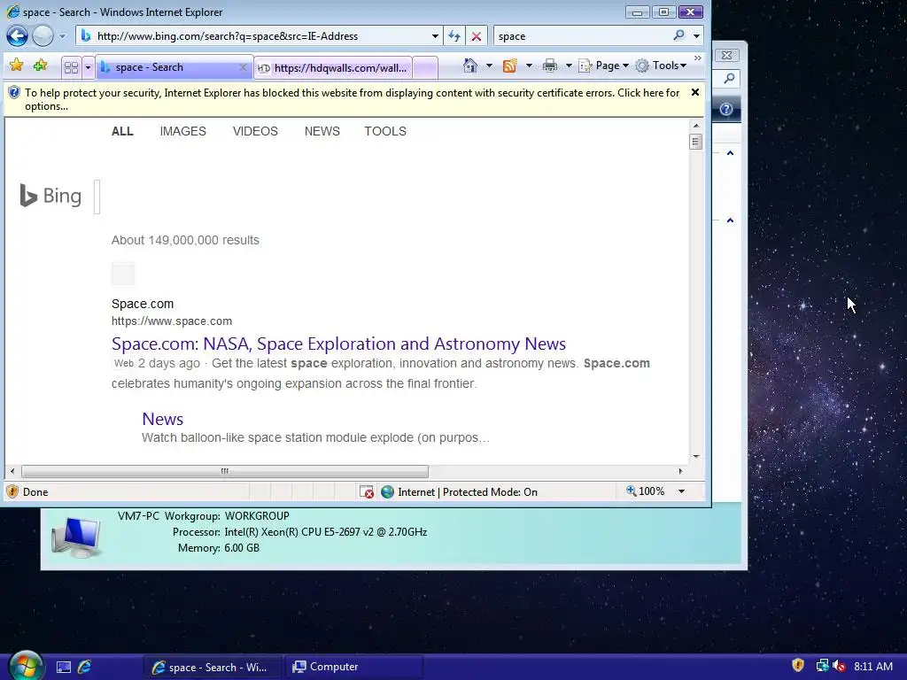Click the https://www.space.com URL text

point(172,321)
